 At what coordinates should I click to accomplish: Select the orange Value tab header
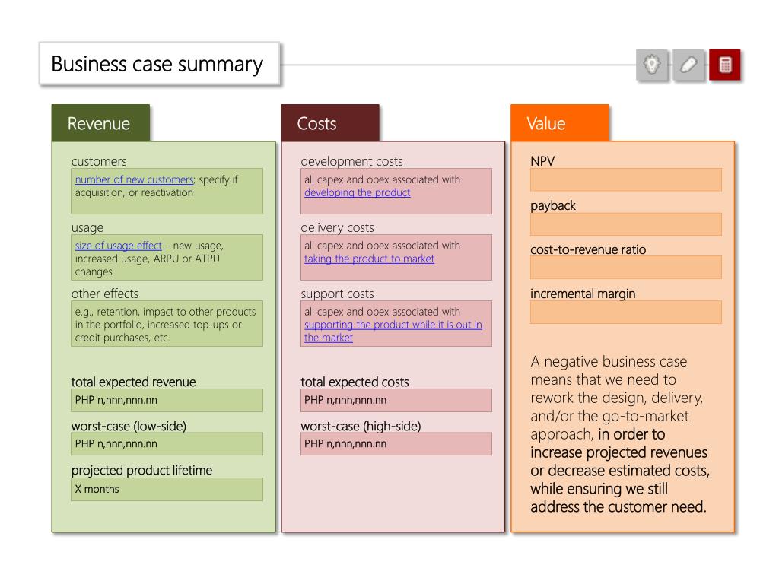[560, 123]
